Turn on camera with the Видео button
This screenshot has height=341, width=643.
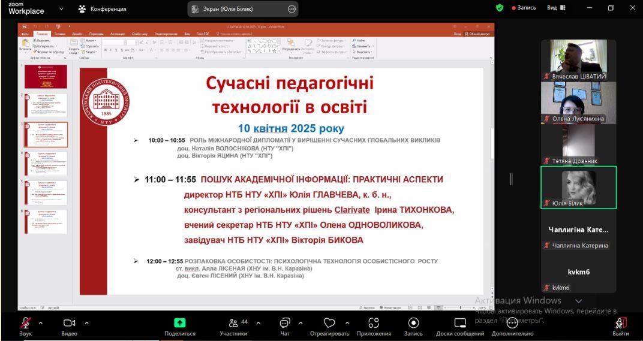pos(68,322)
